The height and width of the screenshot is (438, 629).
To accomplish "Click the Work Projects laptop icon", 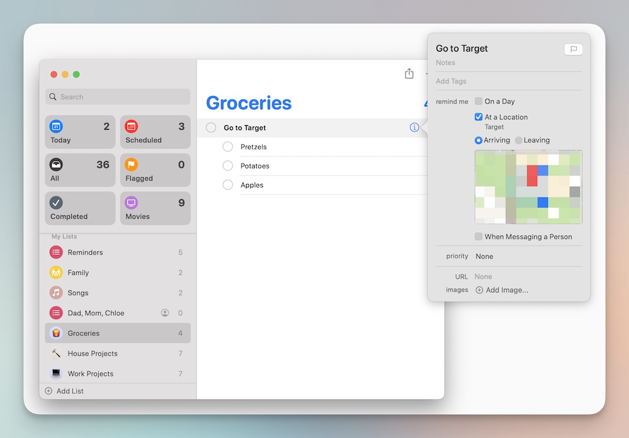I will 56,373.
